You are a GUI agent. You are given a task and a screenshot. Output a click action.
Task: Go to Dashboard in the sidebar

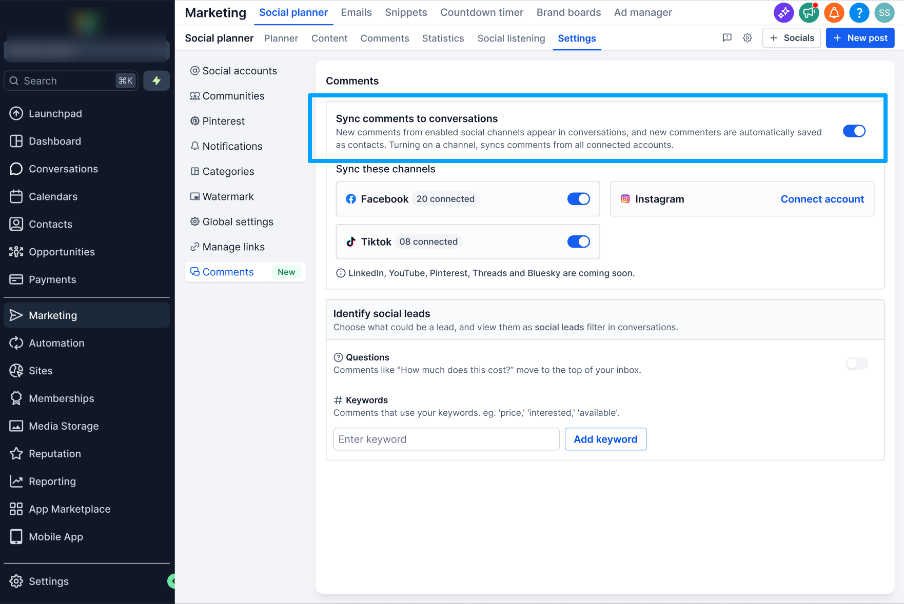(87, 141)
